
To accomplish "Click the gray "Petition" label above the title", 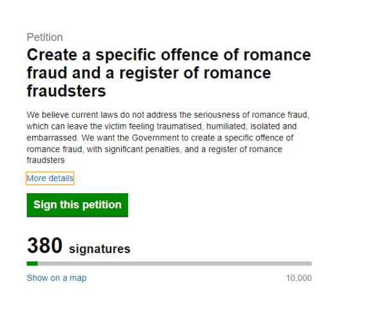I will 44,37.
